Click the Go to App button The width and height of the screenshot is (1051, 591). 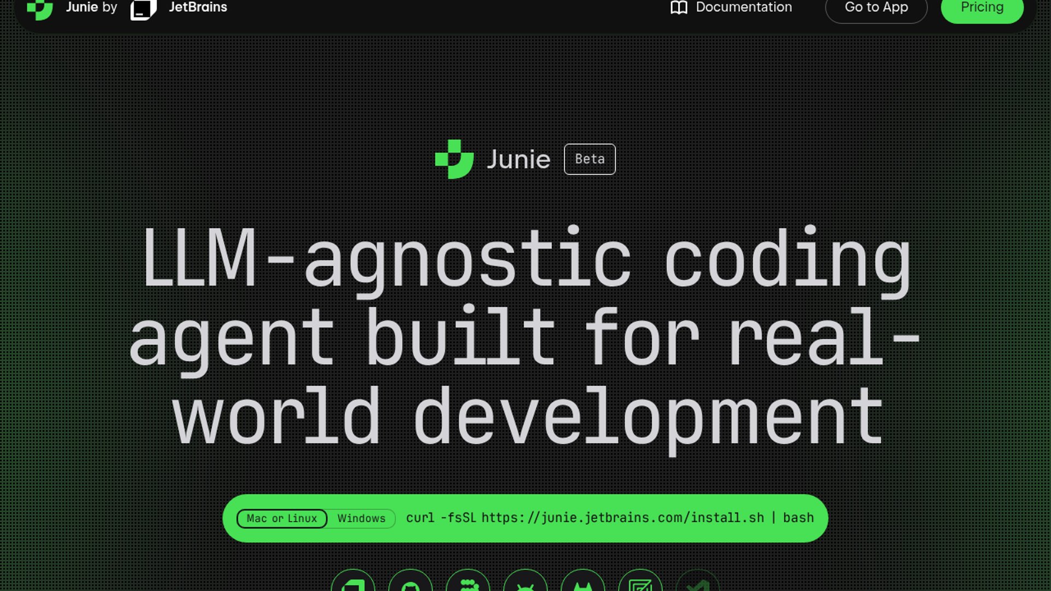[876, 9]
